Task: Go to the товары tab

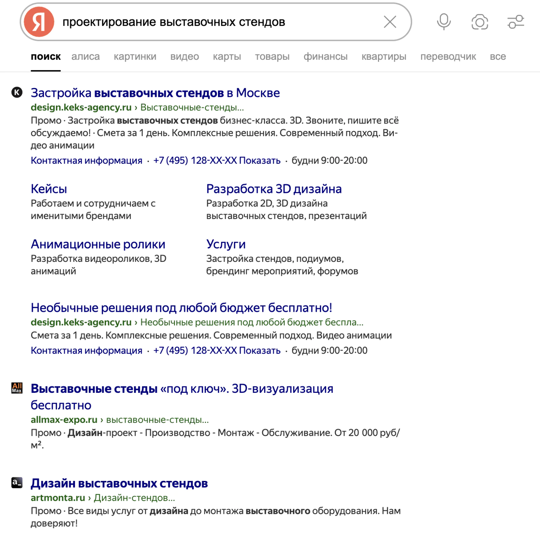Action: [272, 57]
